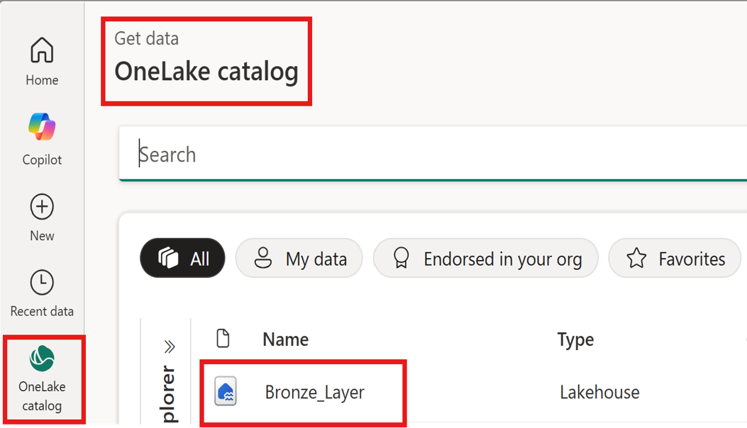Show Favorites items
The width and height of the screenshot is (747, 428).
pos(675,258)
